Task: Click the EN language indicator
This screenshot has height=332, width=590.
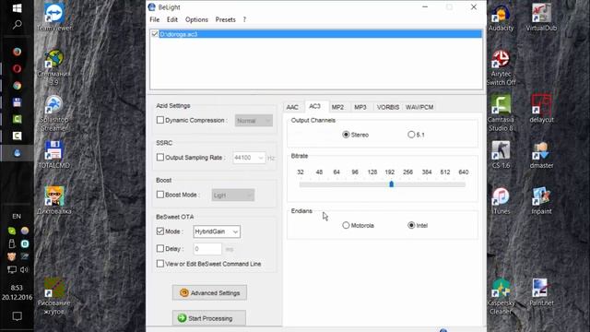Action: point(17,216)
